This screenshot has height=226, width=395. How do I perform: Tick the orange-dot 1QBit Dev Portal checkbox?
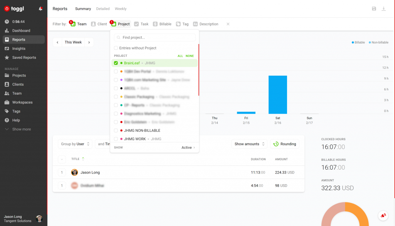pyautogui.click(x=116, y=71)
